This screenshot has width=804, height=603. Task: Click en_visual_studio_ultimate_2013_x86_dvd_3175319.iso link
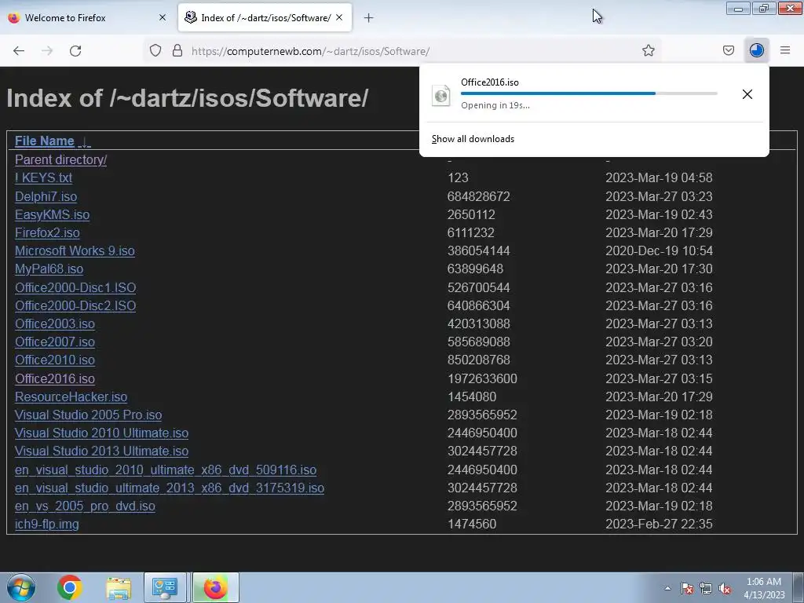coord(170,488)
